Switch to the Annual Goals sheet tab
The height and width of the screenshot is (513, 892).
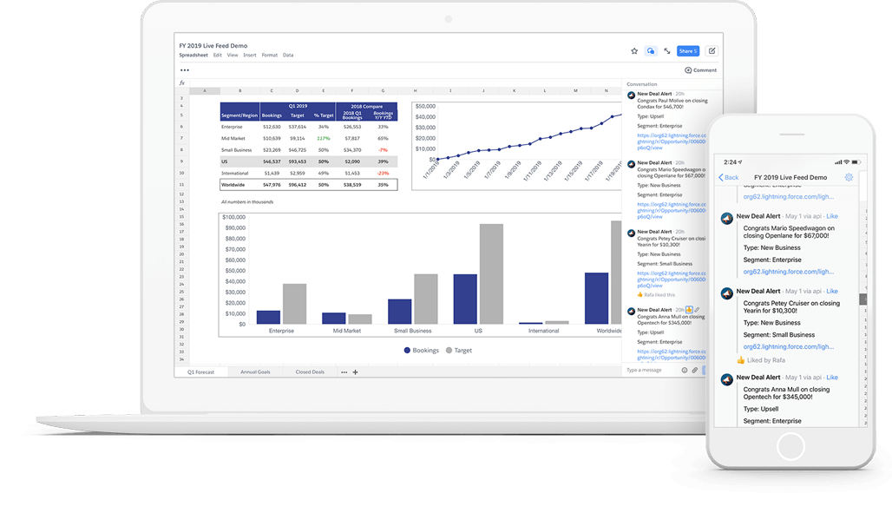pos(255,372)
